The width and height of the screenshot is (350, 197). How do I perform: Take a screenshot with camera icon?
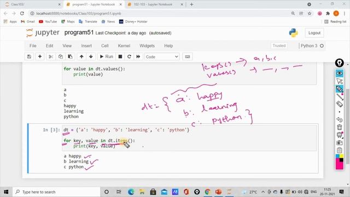[x=340, y=142]
